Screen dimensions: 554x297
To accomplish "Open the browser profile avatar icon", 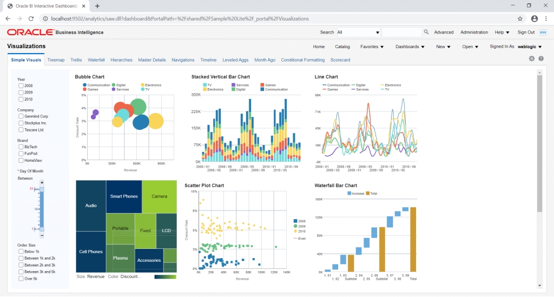I will point(534,19).
